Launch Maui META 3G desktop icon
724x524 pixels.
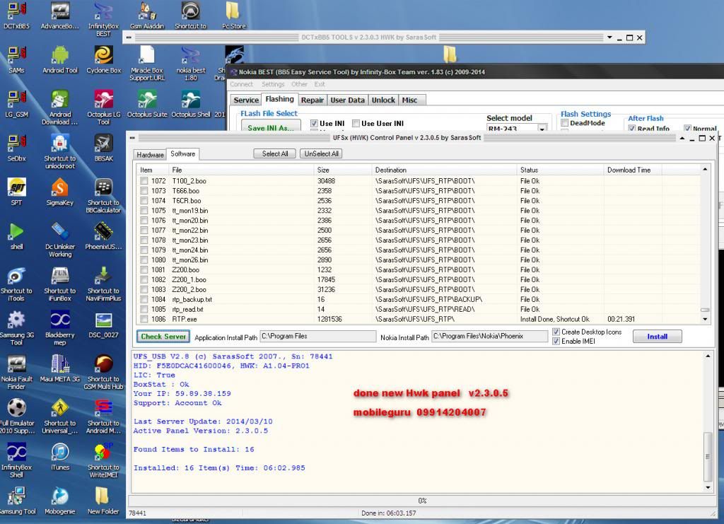[60, 368]
